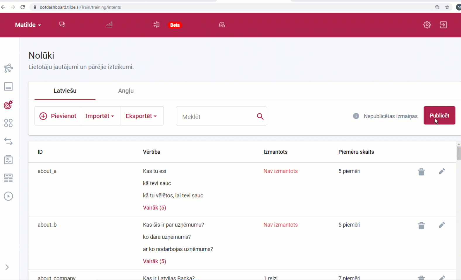Open the Importēt dropdown menu
Viewport: 461px width, 280px height.
click(x=100, y=116)
